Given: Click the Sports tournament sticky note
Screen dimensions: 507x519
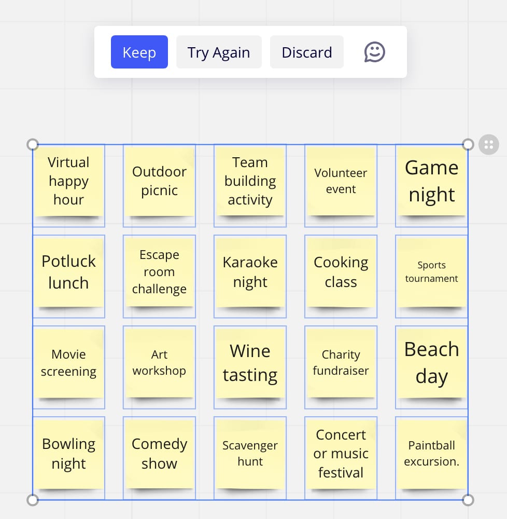Looking at the screenshot, I should [431, 272].
